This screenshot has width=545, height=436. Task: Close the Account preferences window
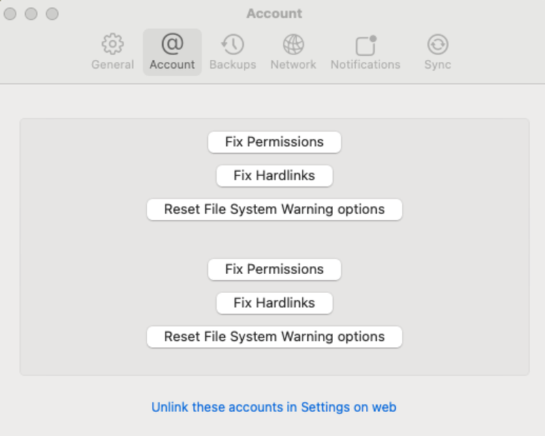point(10,13)
